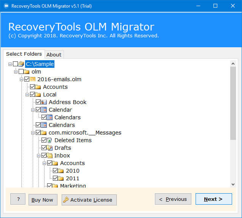Click the pencil folder icon for Drafts
This screenshot has height=218, width=242.
point(49,148)
